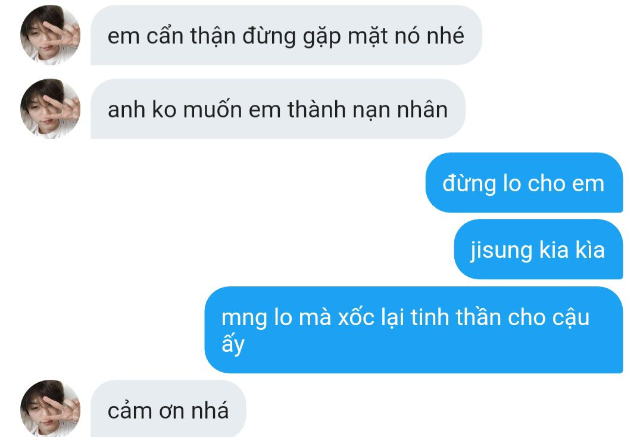The image size is (643, 437).
Task: Open sender avatar beside 'em cẩn thận' message
Action: point(50,35)
